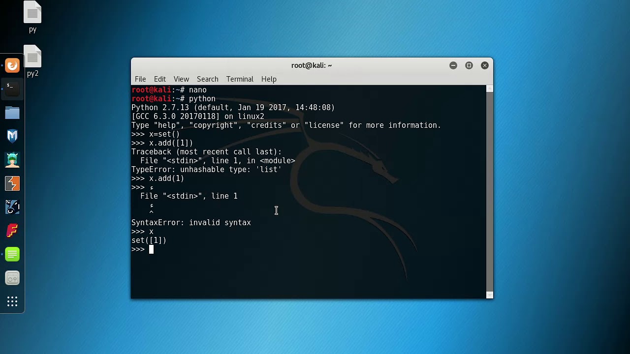Click the scrollbar up arrow in terminal

(x=489, y=89)
